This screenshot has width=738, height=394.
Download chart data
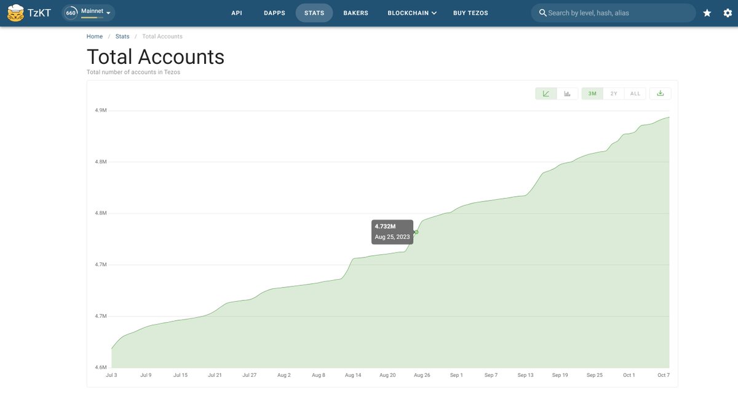[661, 93]
